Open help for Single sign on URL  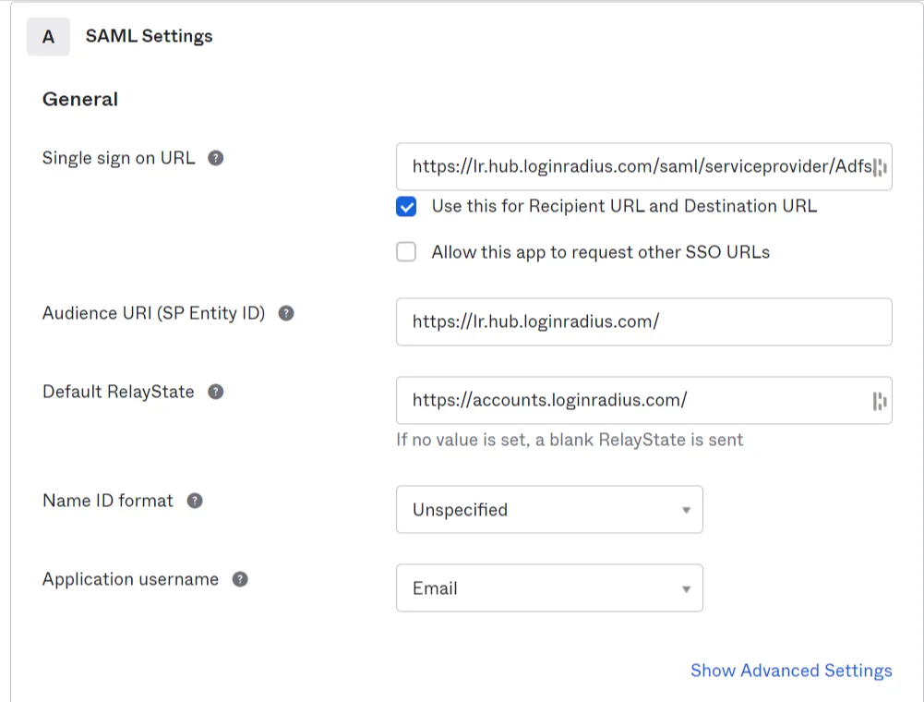click(215, 158)
